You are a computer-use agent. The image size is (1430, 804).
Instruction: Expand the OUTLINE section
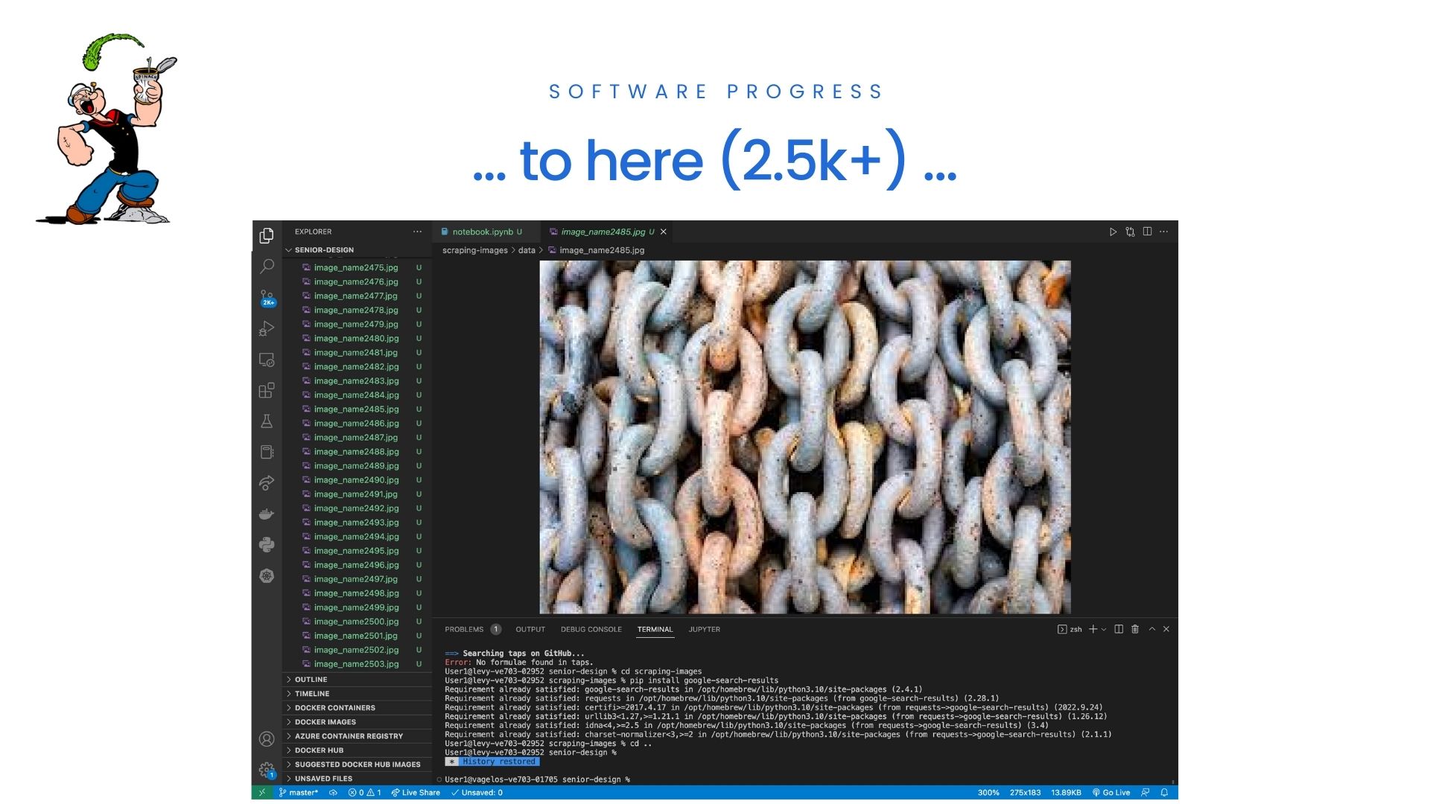pyautogui.click(x=311, y=680)
